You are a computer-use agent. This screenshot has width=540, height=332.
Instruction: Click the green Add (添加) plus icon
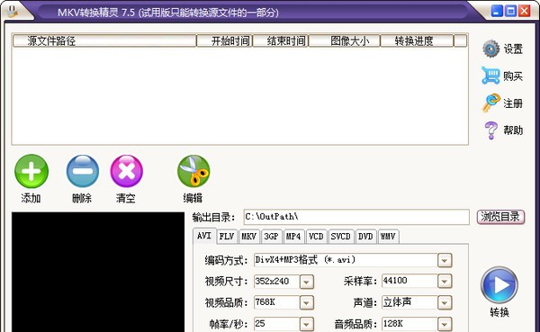tap(31, 171)
